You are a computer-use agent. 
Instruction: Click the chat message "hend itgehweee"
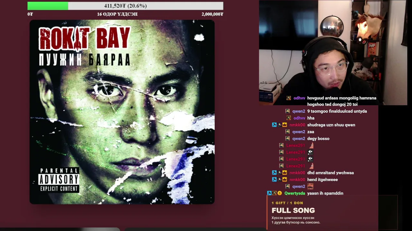point(323,180)
